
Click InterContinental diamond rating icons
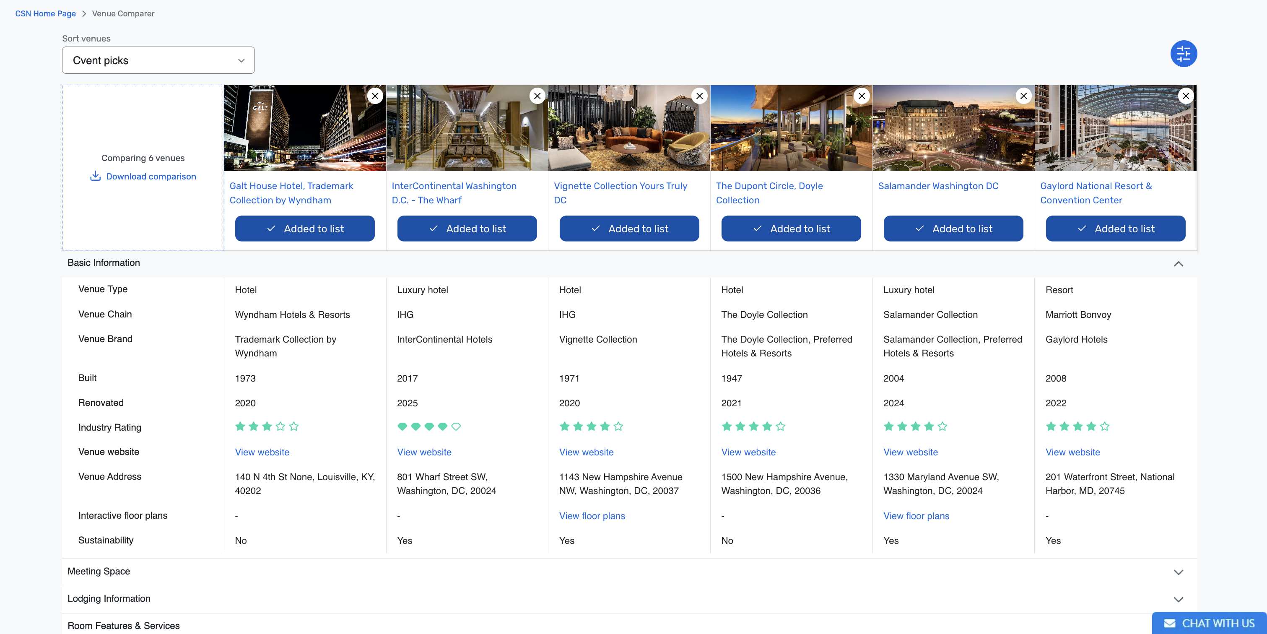click(429, 426)
